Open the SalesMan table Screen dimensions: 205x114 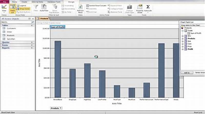click(x=11, y=39)
